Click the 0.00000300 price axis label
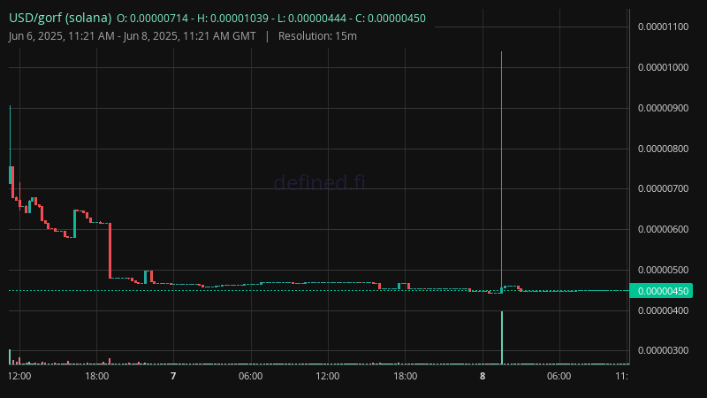 (x=664, y=350)
